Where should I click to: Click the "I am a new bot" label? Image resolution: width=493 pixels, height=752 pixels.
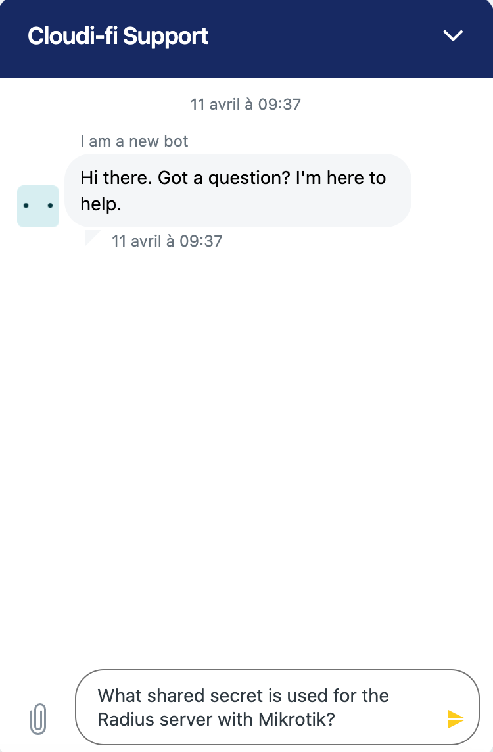click(x=134, y=141)
